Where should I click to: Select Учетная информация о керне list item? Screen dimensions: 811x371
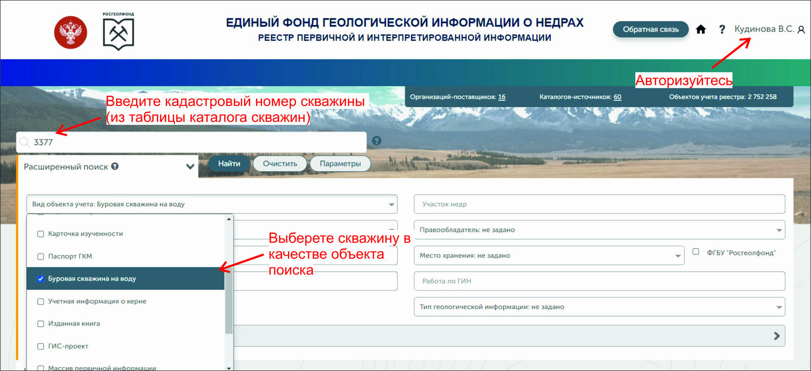point(126,301)
